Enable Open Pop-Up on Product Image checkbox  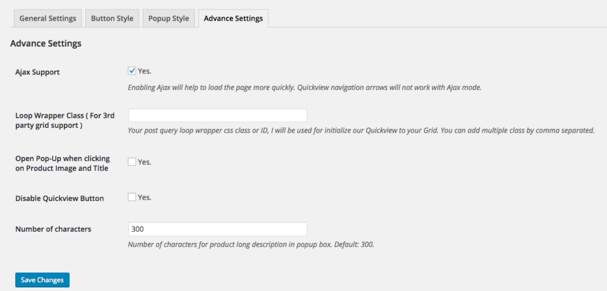(x=132, y=162)
